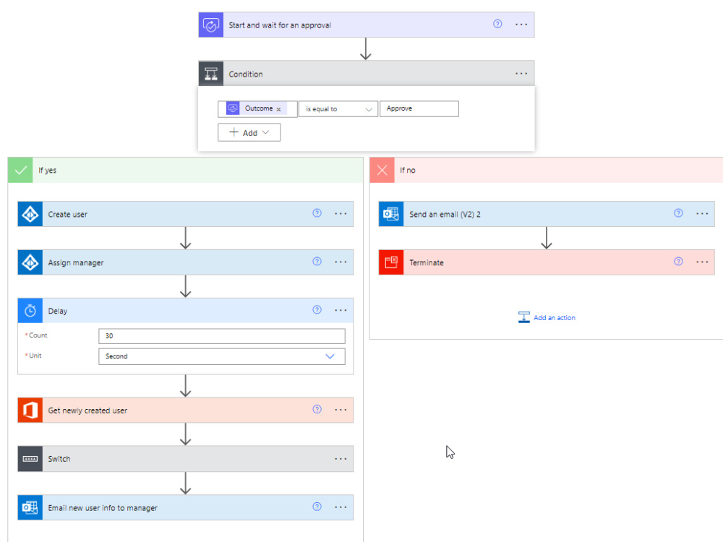The height and width of the screenshot is (542, 723).
Task: Open help for Get newly created user
Action: (x=317, y=409)
